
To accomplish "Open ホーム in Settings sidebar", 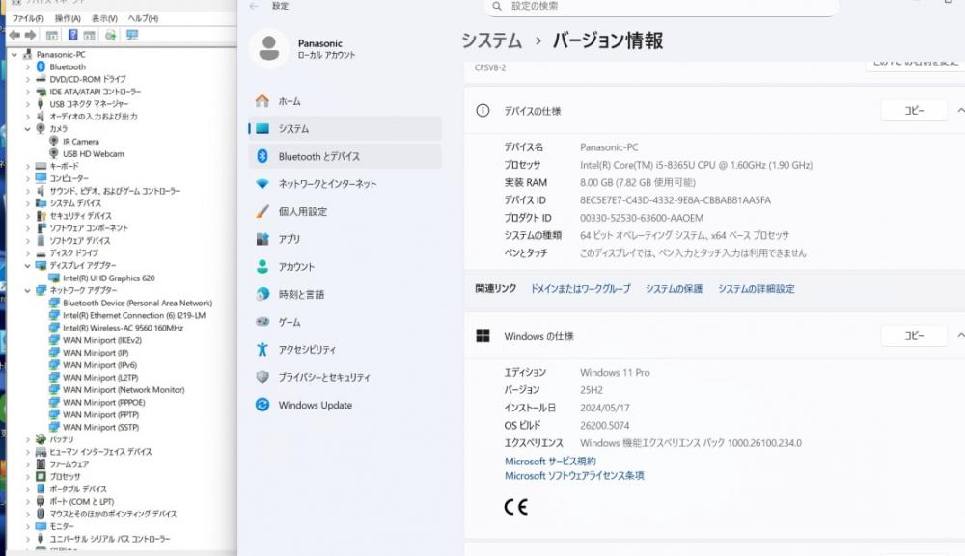I will pyautogui.click(x=345, y=101).
